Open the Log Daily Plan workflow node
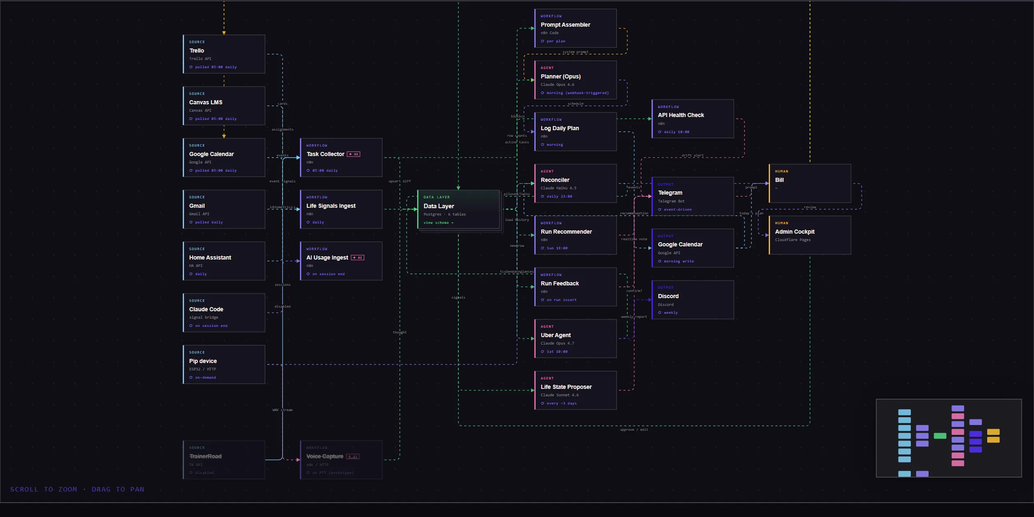Image resolution: width=1034 pixels, height=517 pixels. (x=575, y=132)
